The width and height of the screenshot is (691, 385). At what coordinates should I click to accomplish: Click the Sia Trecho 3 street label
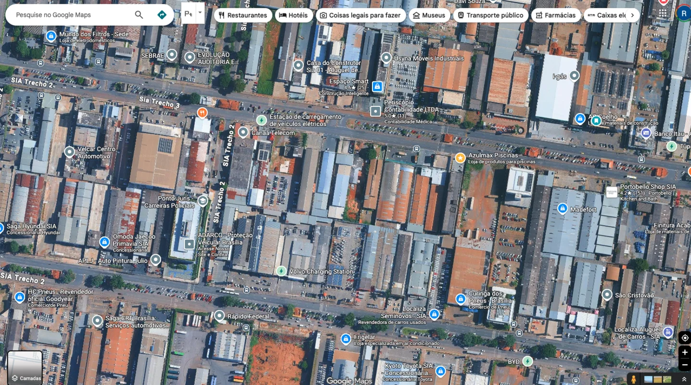point(159,102)
